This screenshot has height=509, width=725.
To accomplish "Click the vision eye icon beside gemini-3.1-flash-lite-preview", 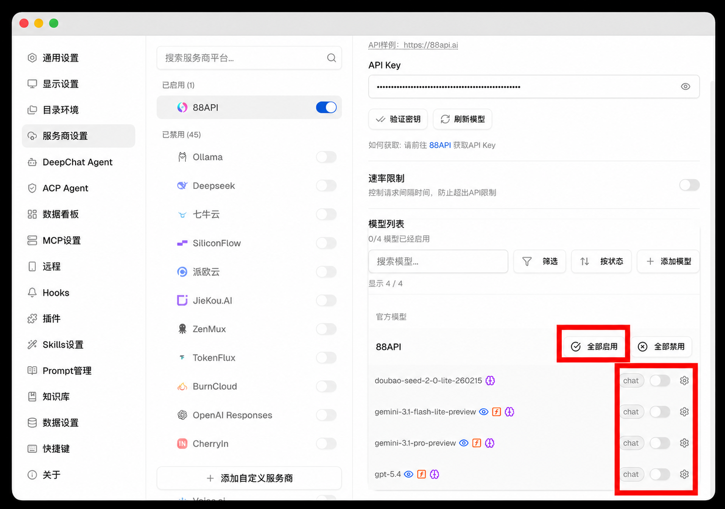I will point(484,412).
